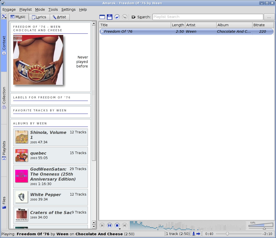Click the crossed-tools icon above the sidebar
Screen dimensions: 276x238
tap(4, 16)
